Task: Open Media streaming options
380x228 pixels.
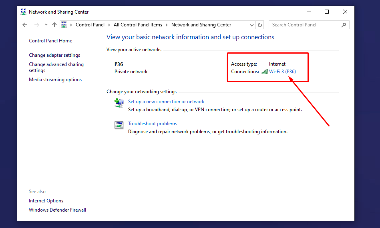Action: (x=55, y=79)
